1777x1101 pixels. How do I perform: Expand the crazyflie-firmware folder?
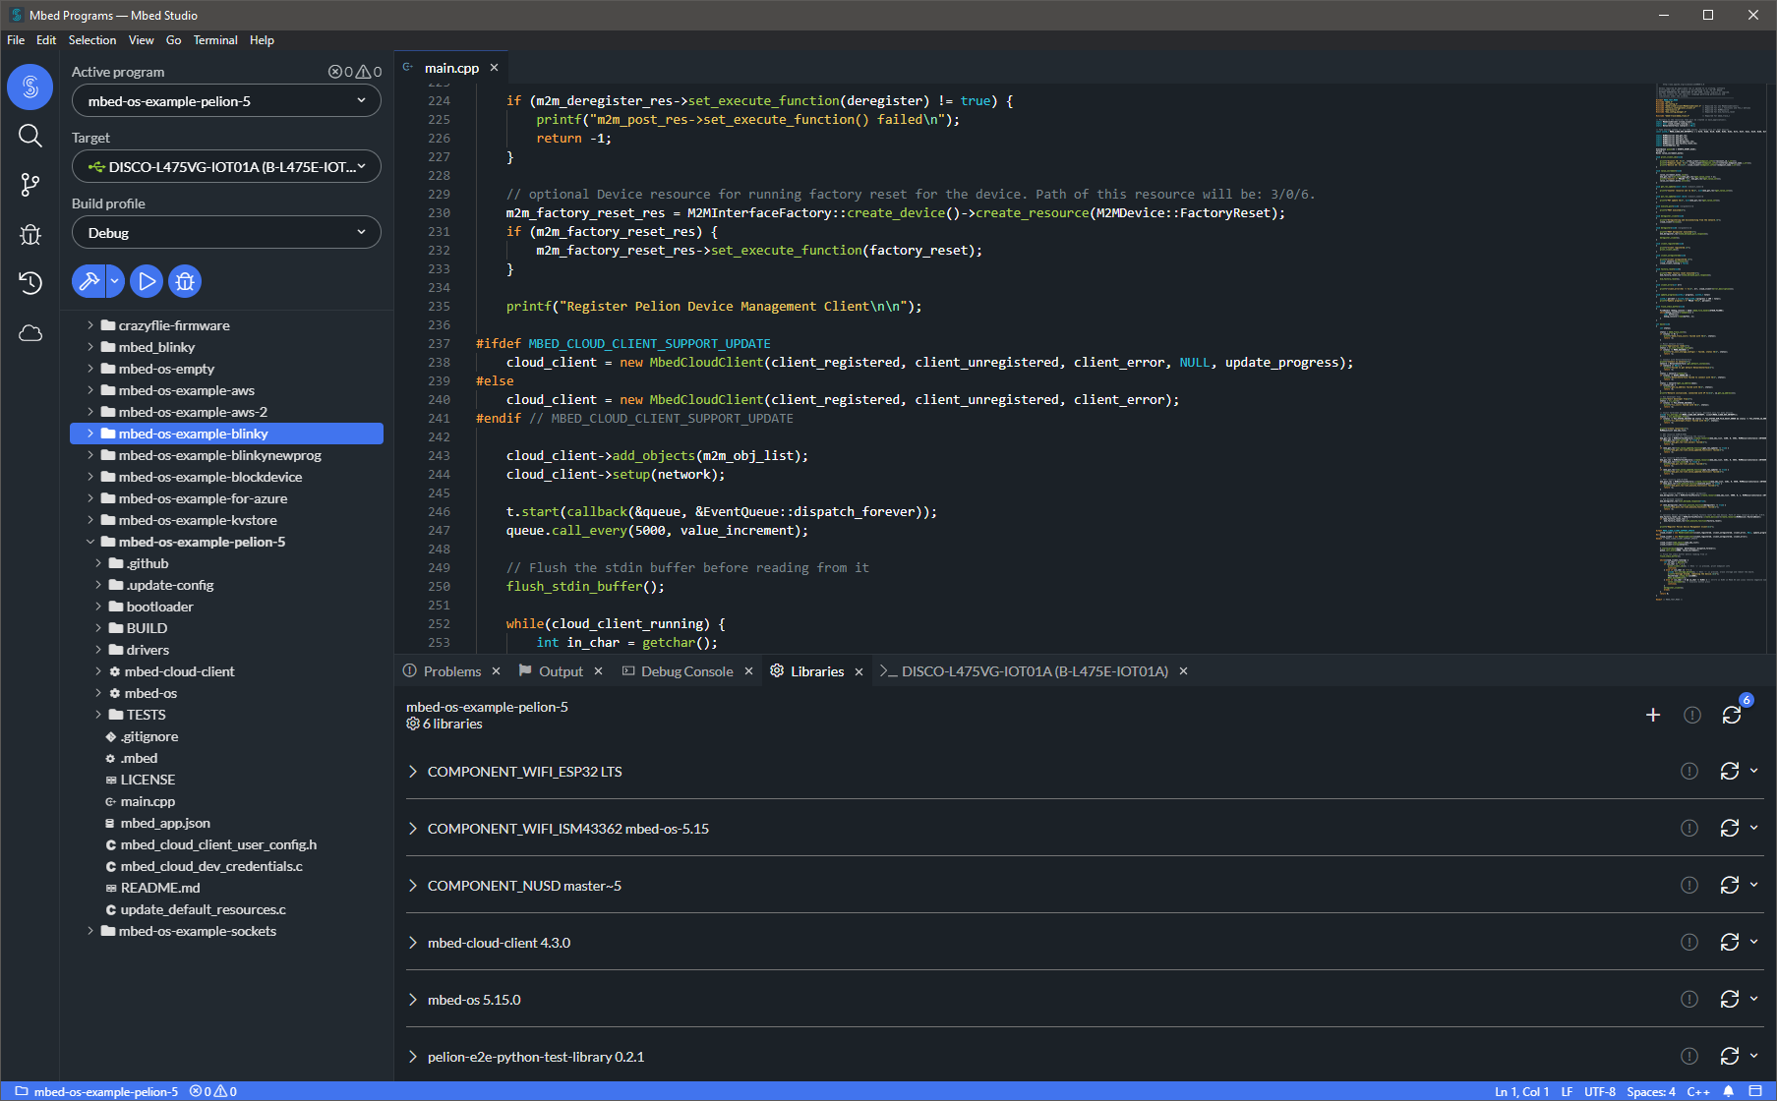pyautogui.click(x=90, y=325)
